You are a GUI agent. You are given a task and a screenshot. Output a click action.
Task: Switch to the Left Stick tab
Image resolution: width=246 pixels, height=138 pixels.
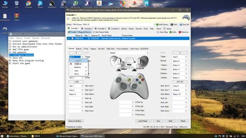[x=101, y=49]
